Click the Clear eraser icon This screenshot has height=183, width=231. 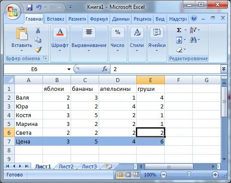coord(179,50)
